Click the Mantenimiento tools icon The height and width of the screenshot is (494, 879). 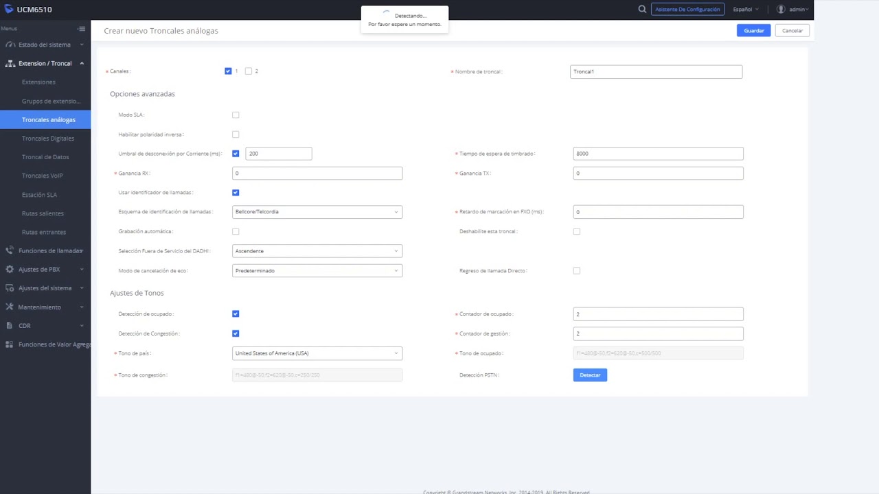click(10, 307)
